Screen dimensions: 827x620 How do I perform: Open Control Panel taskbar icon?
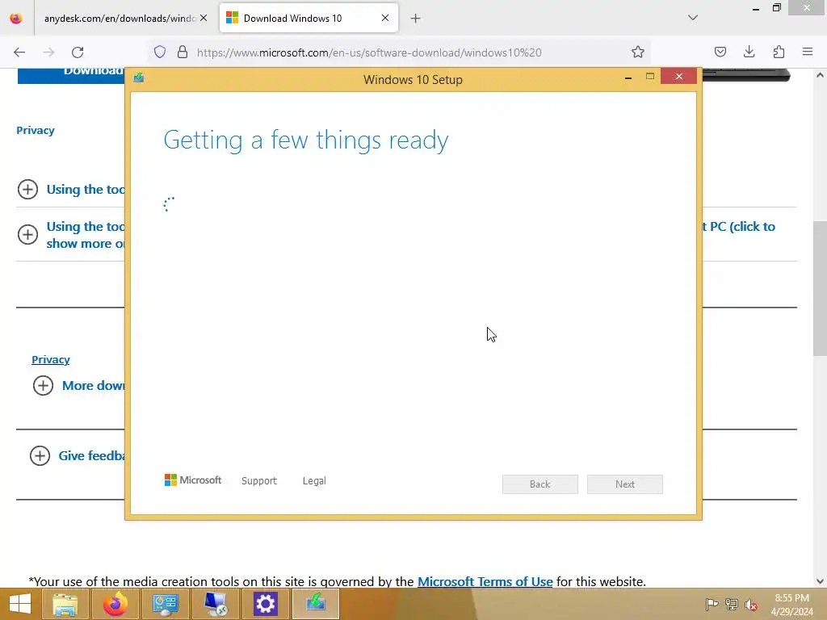point(165,604)
